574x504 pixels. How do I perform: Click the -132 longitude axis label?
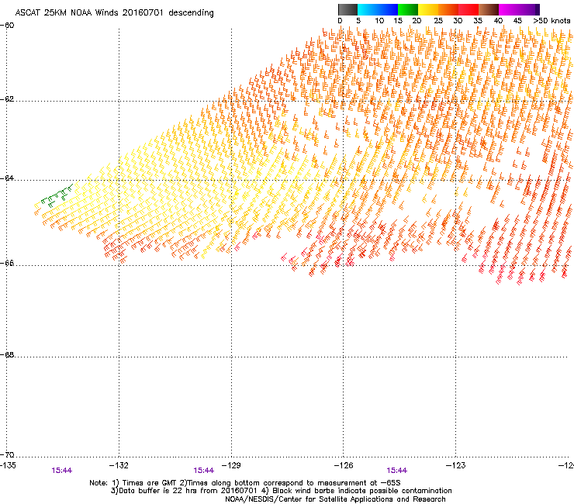[x=119, y=465]
